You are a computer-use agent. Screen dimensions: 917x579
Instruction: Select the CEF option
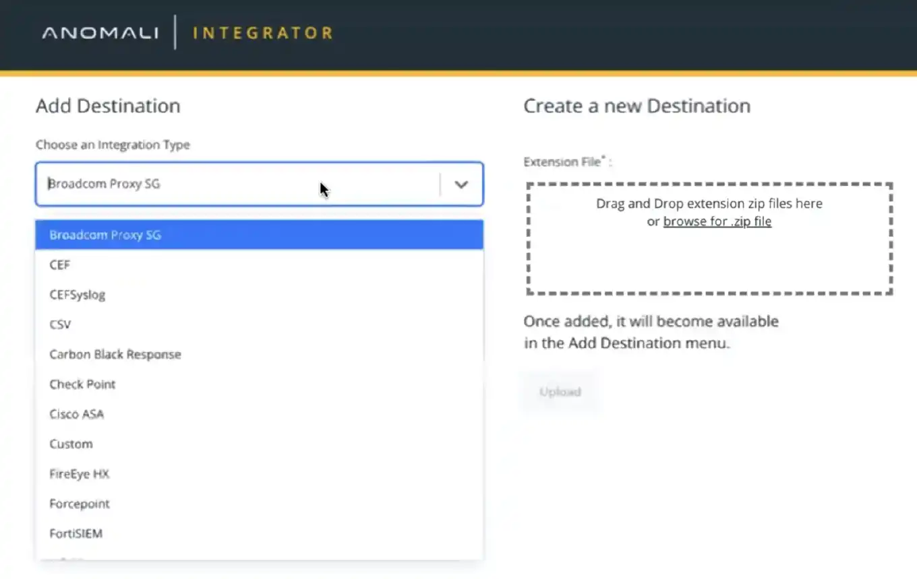click(x=260, y=265)
